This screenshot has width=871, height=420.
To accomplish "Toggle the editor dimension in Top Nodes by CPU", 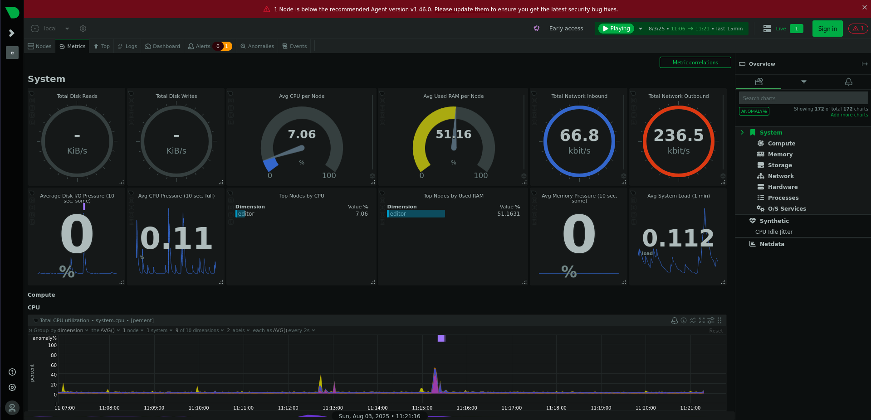I will 245,213.
